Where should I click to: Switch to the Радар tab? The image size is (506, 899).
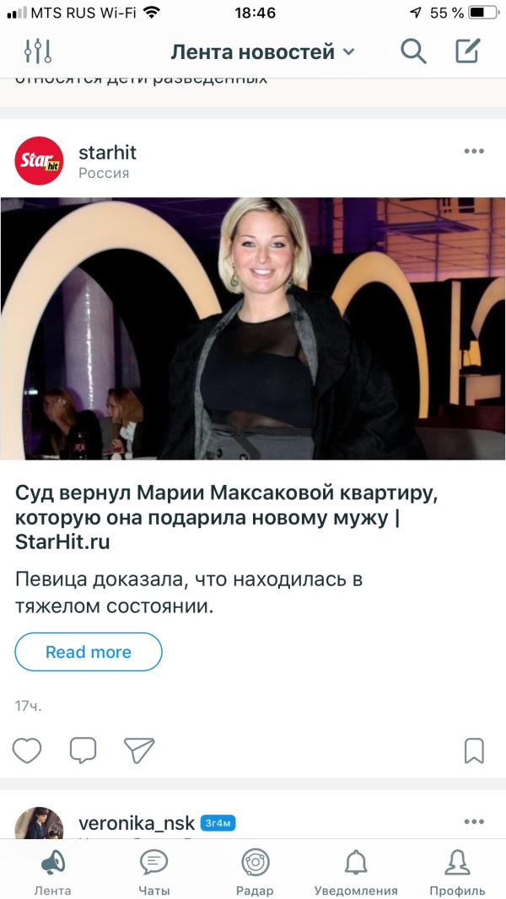(255, 873)
